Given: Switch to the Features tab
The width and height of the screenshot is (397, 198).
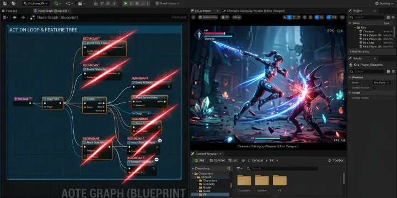Looking at the screenshot, I should coord(9,11).
